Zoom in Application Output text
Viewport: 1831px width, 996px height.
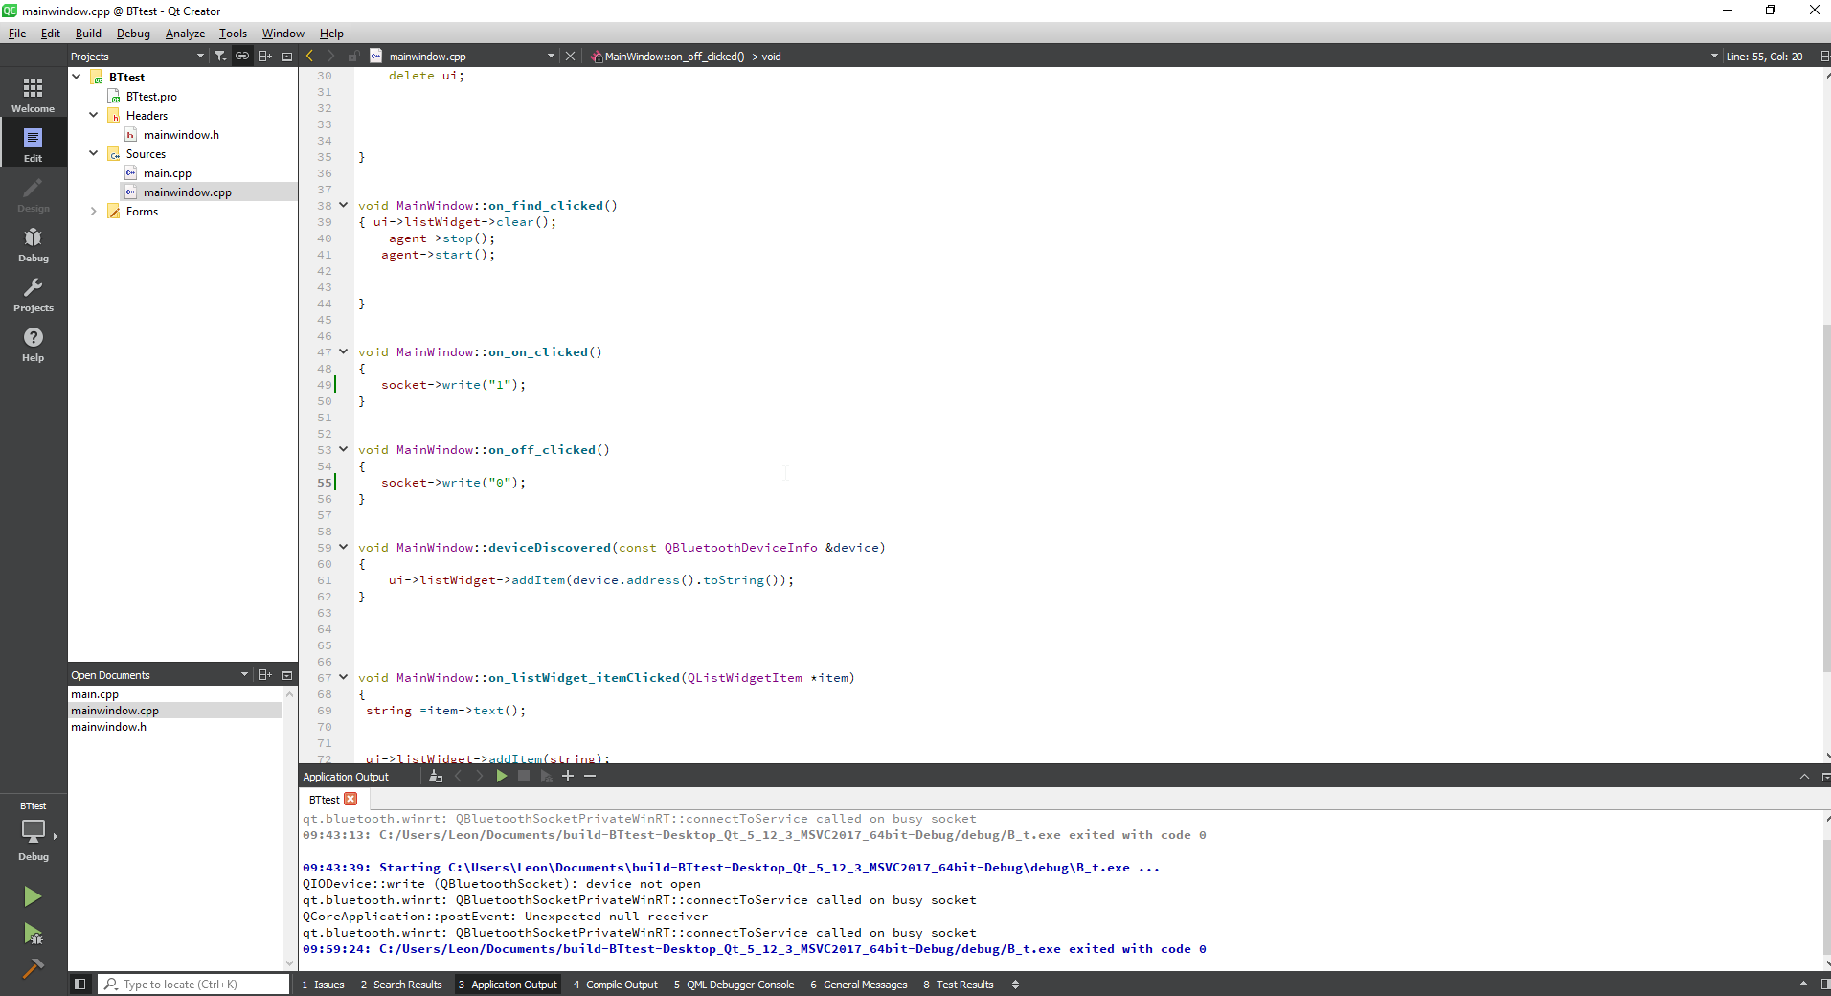tap(568, 776)
